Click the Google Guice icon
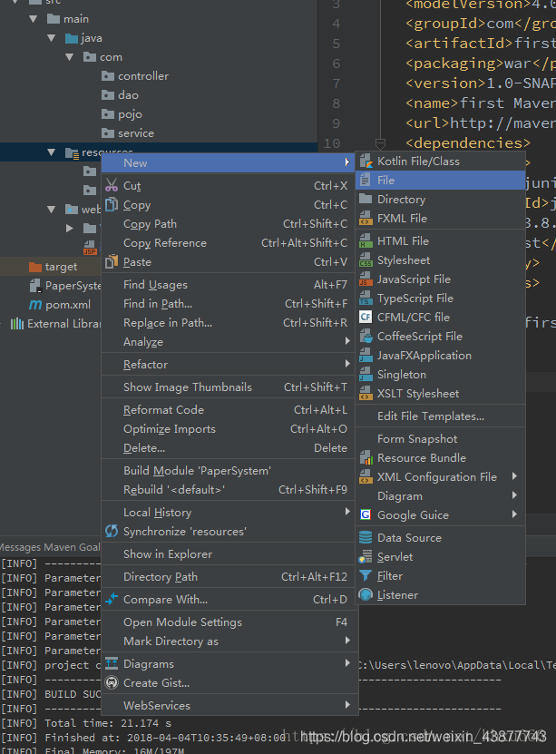556x754 pixels. [x=366, y=515]
